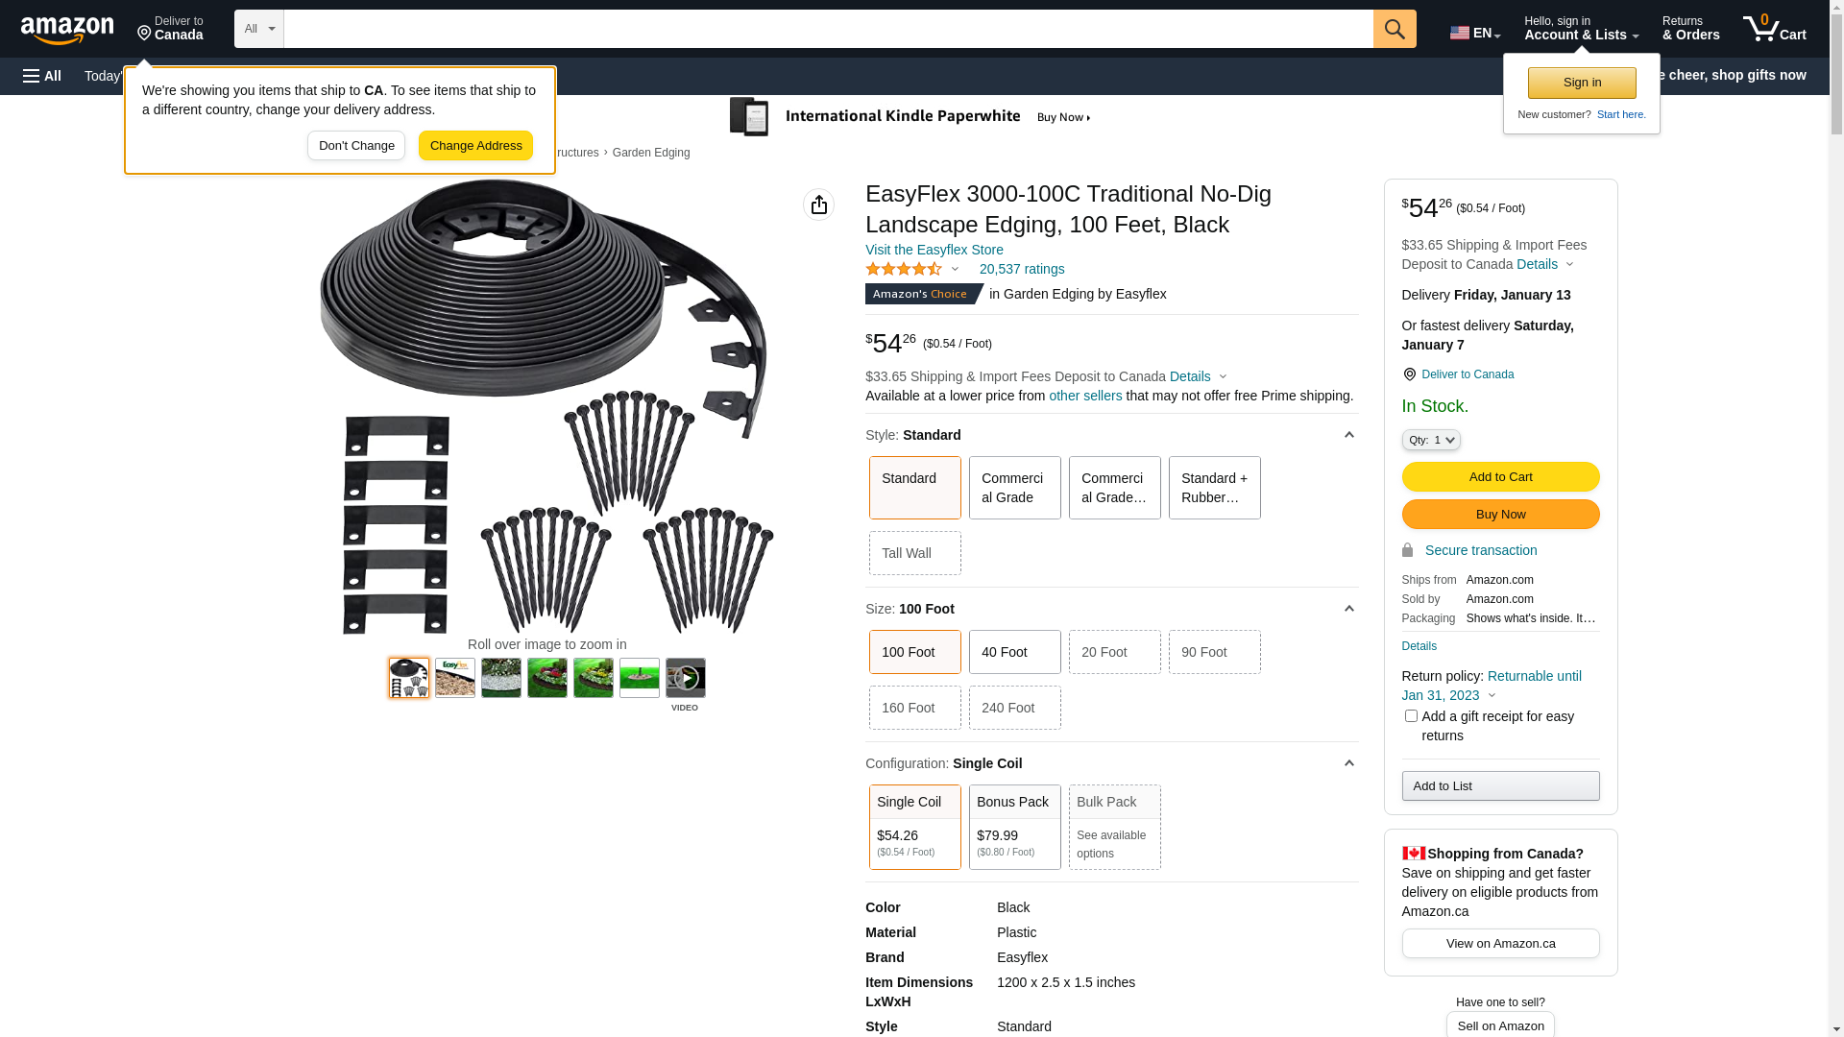Image resolution: width=1844 pixels, height=1037 pixels.
Task: Choose the Bonus Pack configuration
Action: (x=1014, y=827)
